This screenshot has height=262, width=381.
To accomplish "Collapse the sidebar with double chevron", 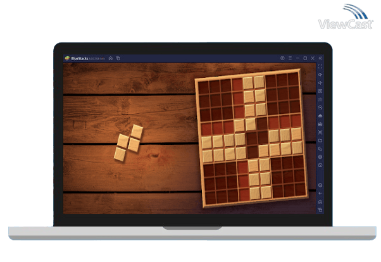I will [320, 58].
